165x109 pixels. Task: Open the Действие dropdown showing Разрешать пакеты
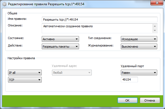point(60,47)
